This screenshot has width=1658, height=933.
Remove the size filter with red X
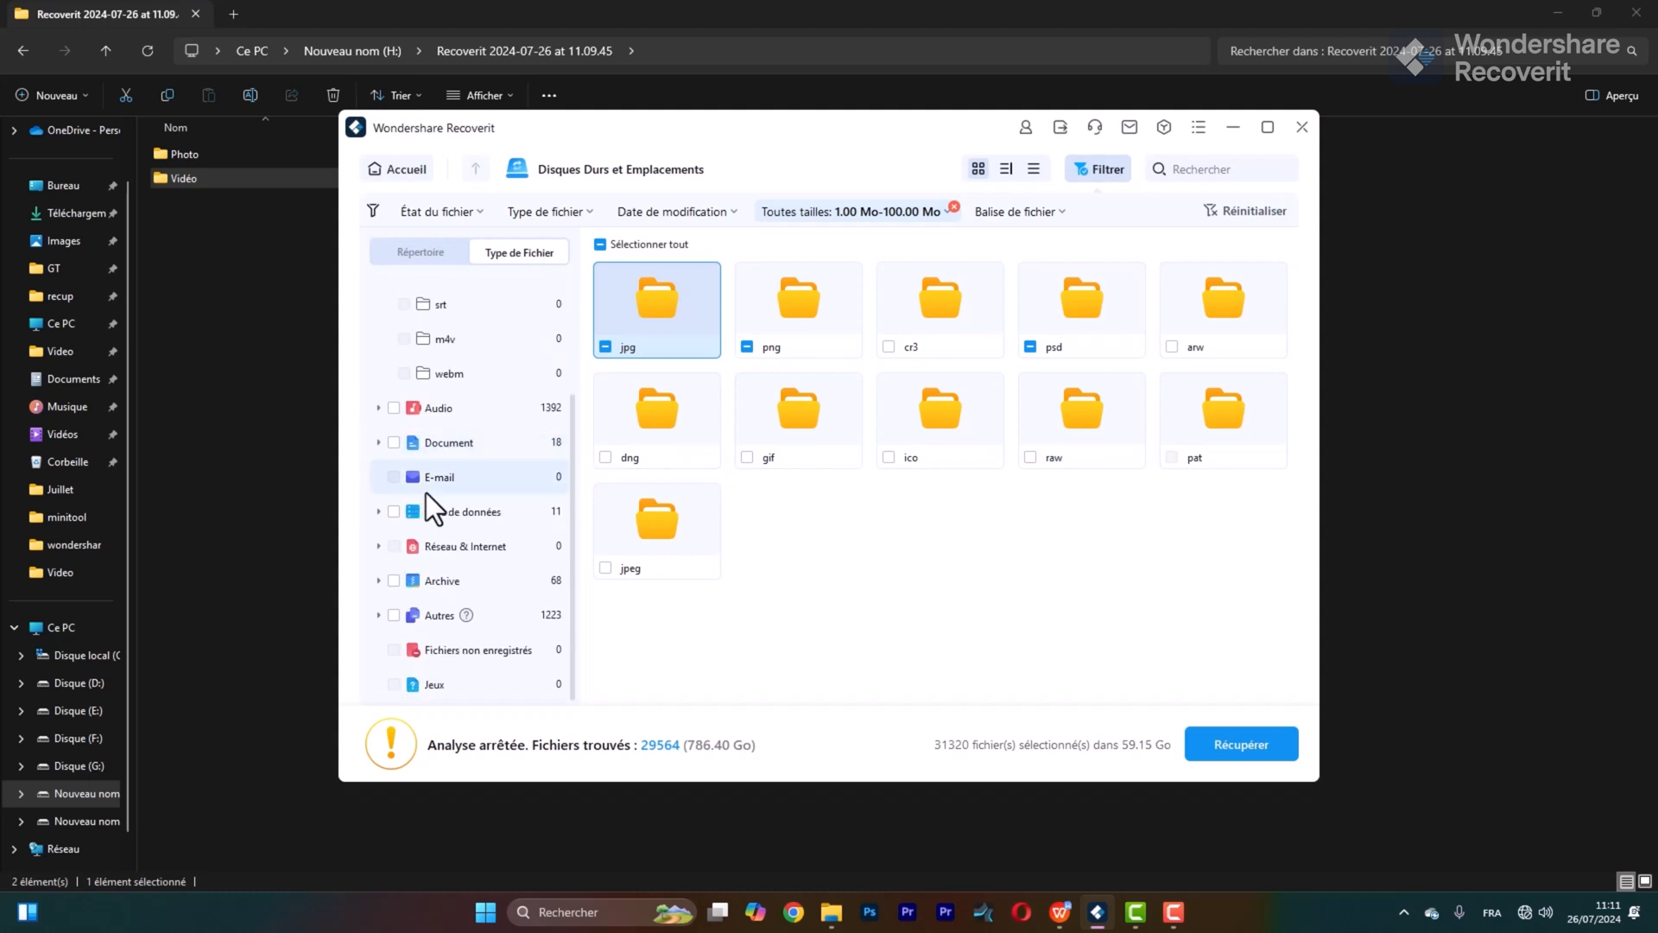point(953,206)
